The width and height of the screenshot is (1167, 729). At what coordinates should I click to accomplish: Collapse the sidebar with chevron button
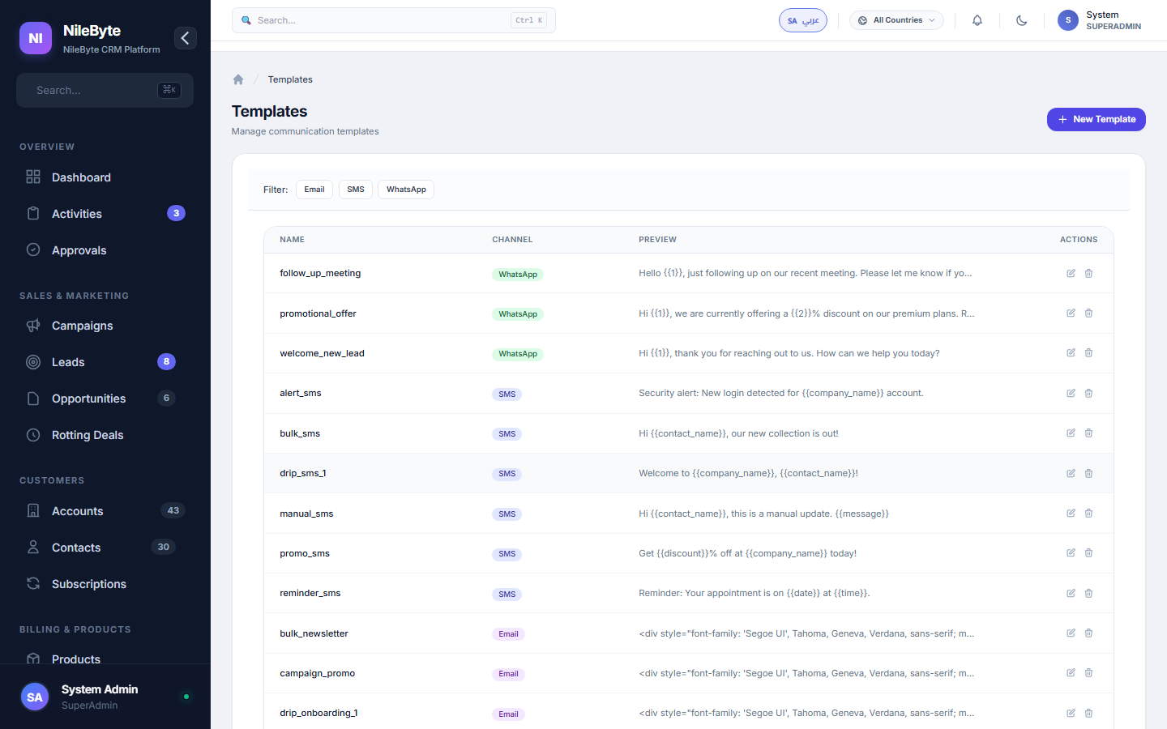click(x=186, y=38)
